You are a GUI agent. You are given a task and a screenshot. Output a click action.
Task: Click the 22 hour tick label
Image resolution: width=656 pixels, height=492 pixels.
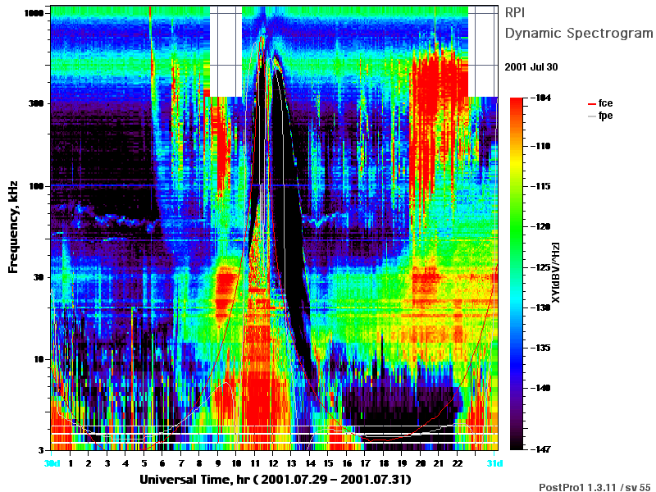458,463
